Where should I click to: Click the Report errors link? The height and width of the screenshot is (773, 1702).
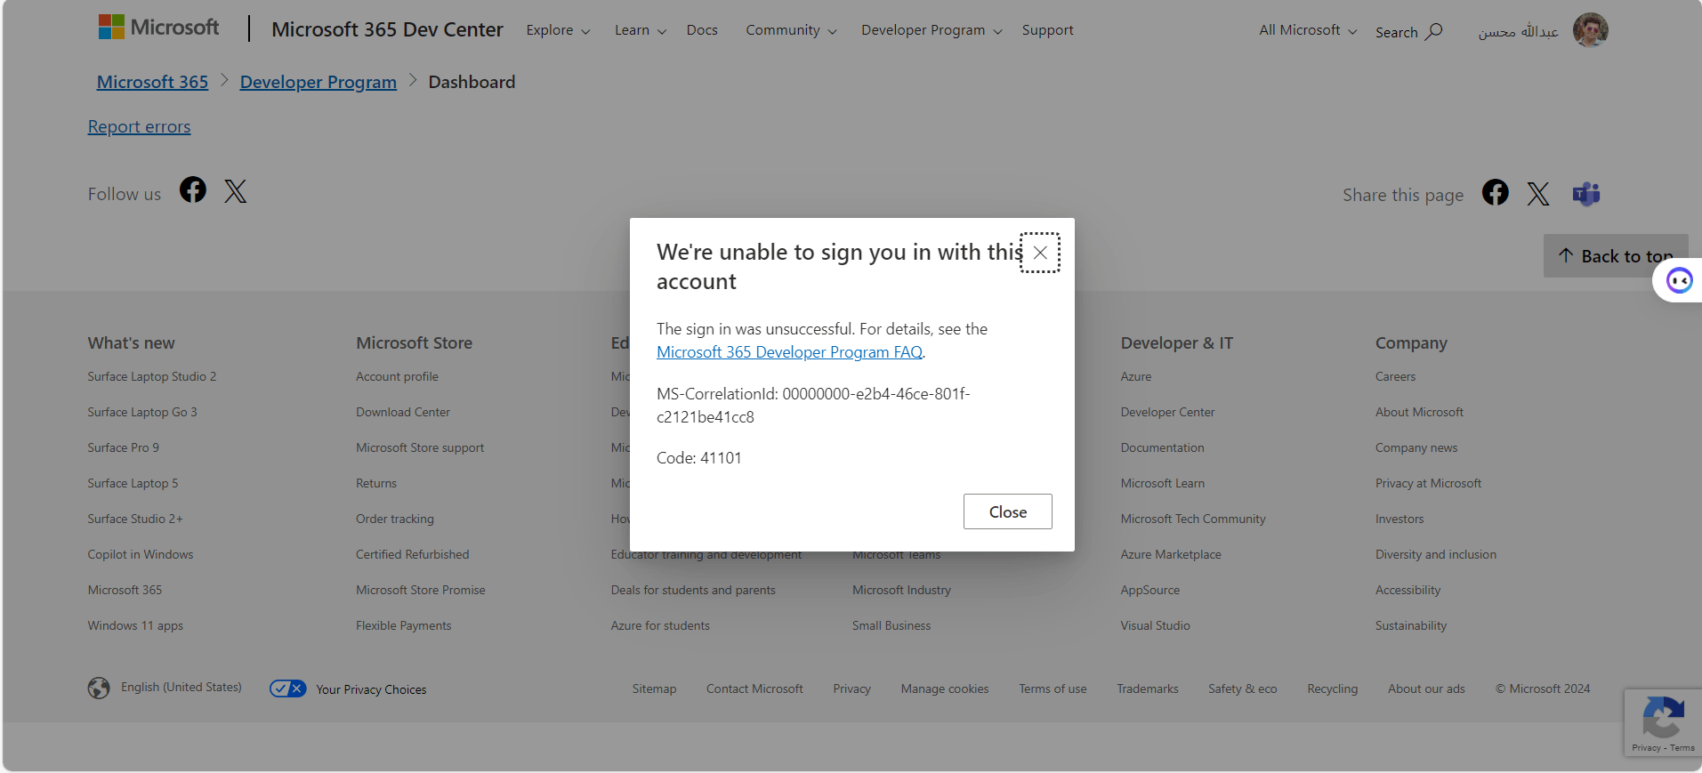139,126
